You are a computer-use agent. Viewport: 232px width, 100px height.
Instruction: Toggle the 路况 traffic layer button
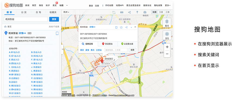pyautogui.click(x=167, y=23)
